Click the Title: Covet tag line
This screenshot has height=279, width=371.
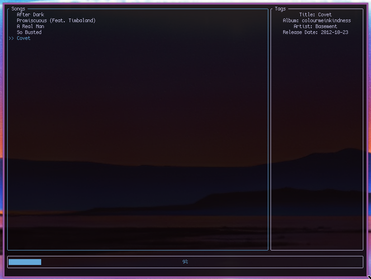(315, 14)
